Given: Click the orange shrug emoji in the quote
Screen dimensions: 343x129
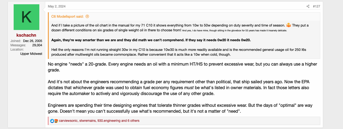Looking at the screenshot, I should coord(289,25).
